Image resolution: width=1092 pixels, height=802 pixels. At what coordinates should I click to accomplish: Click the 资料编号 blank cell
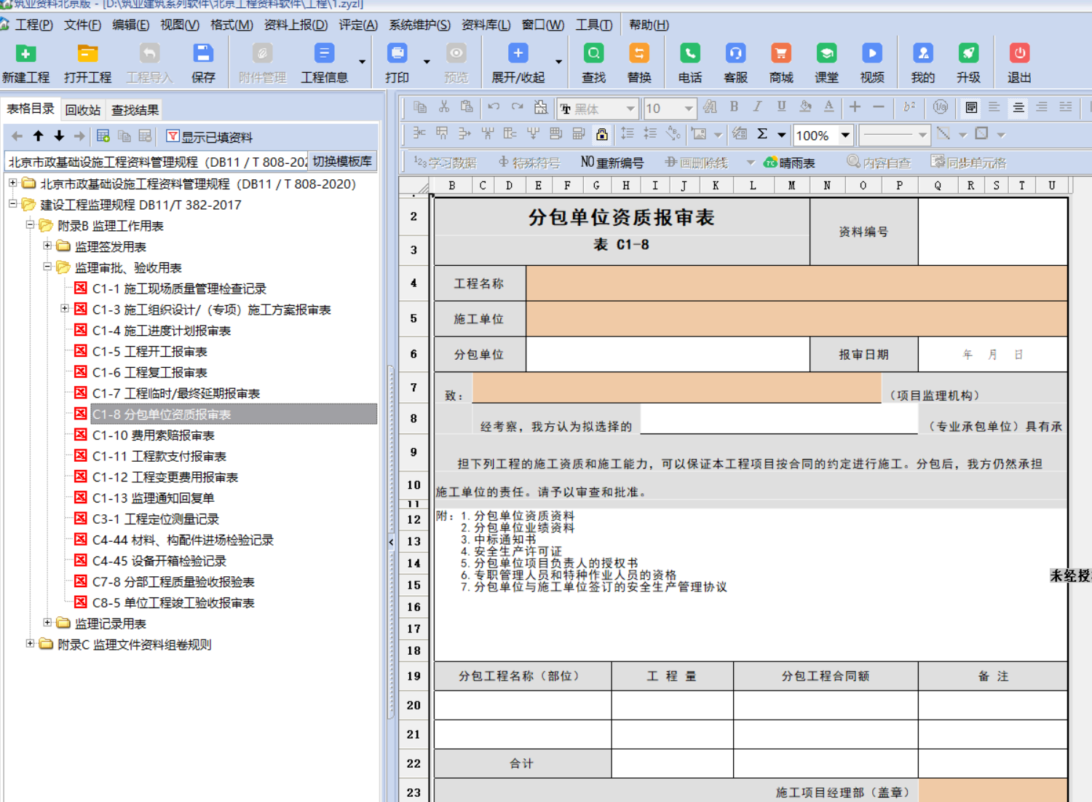992,232
